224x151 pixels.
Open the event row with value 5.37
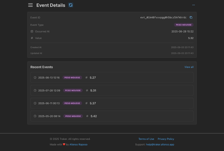pyautogui.click(x=112, y=103)
